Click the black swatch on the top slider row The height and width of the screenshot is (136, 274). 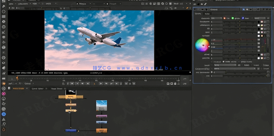click(x=259, y=22)
